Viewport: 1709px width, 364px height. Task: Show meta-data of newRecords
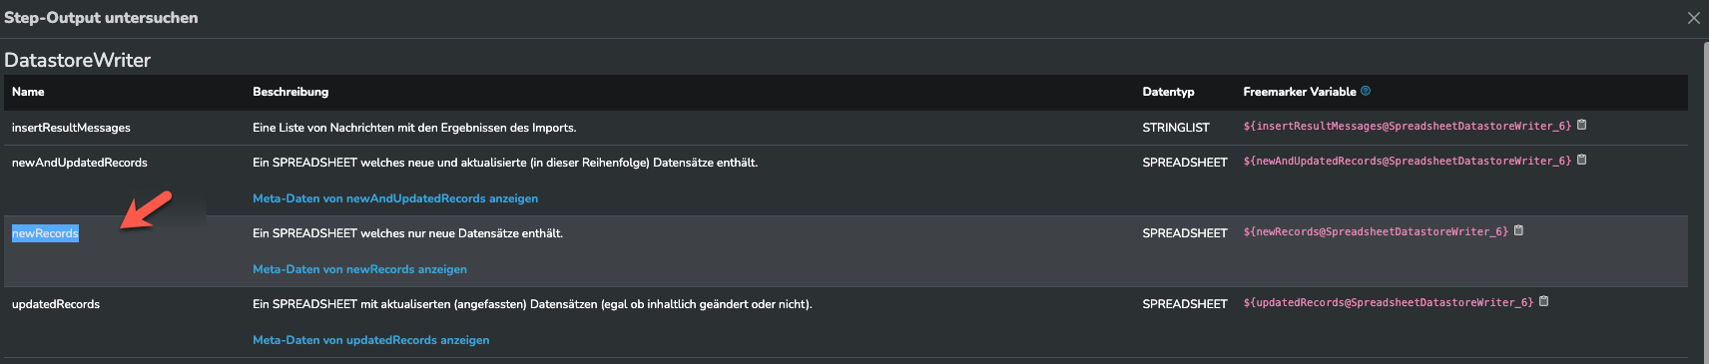[359, 269]
